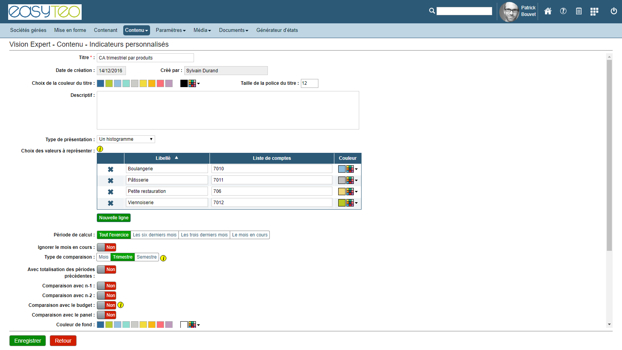622x350 pixels.
Task: Open the help question mark icon
Action: click(x=563, y=11)
